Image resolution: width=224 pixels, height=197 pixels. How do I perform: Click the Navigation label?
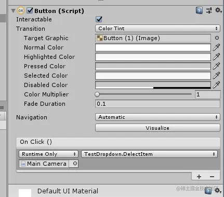tap(32, 117)
